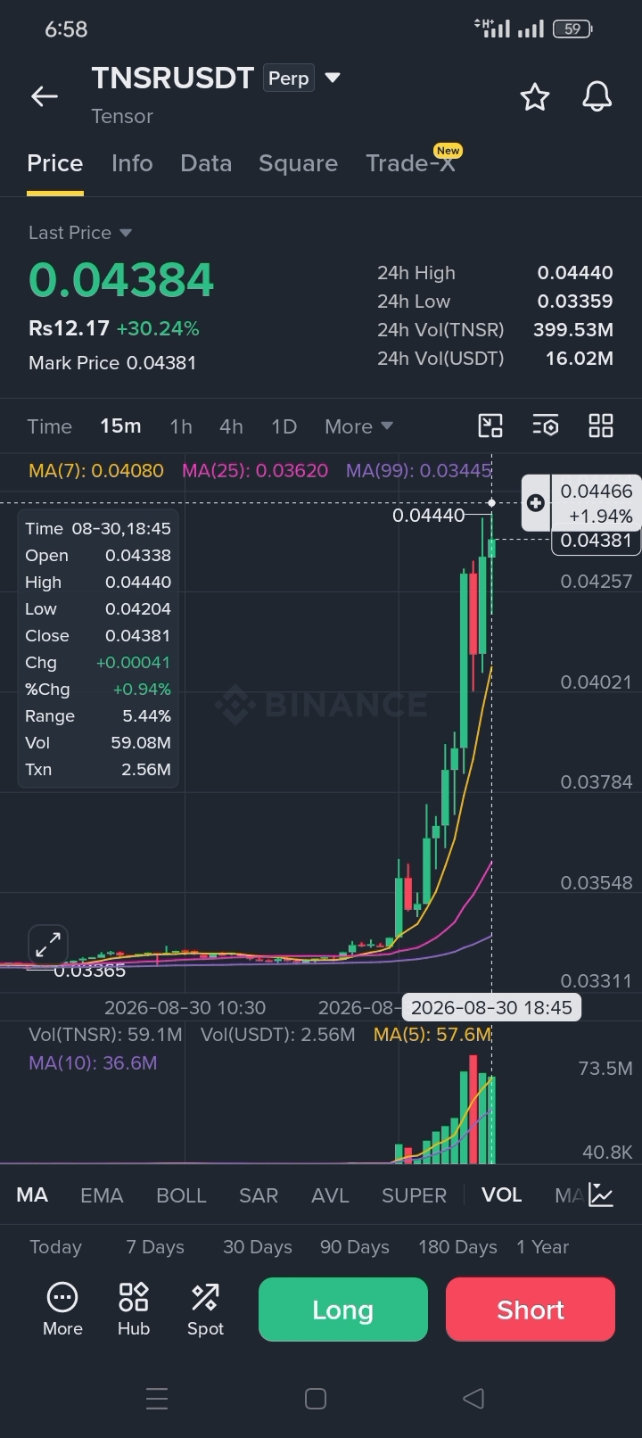Click the Perp contract type badge
642x1438 pixels.
[289, 79]
